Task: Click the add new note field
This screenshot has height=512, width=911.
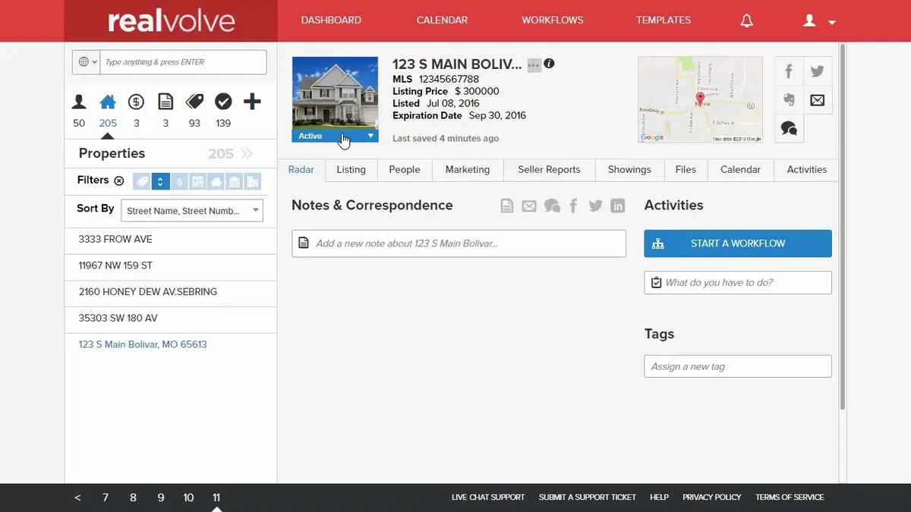Action: pyautogui.click(x=459, y=243)
